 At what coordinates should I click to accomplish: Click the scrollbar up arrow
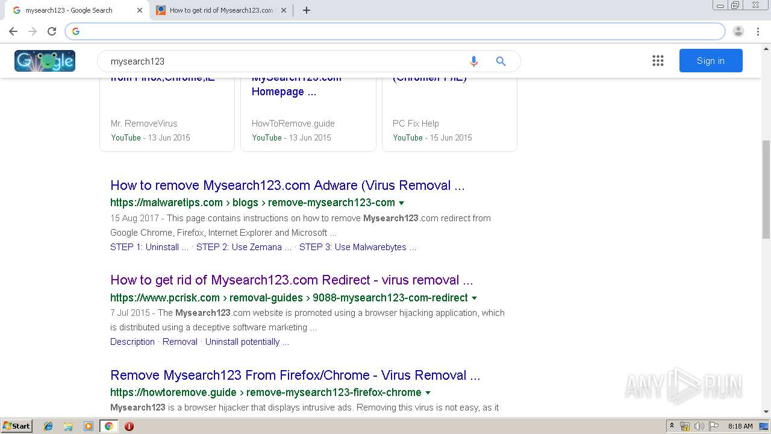766,48
